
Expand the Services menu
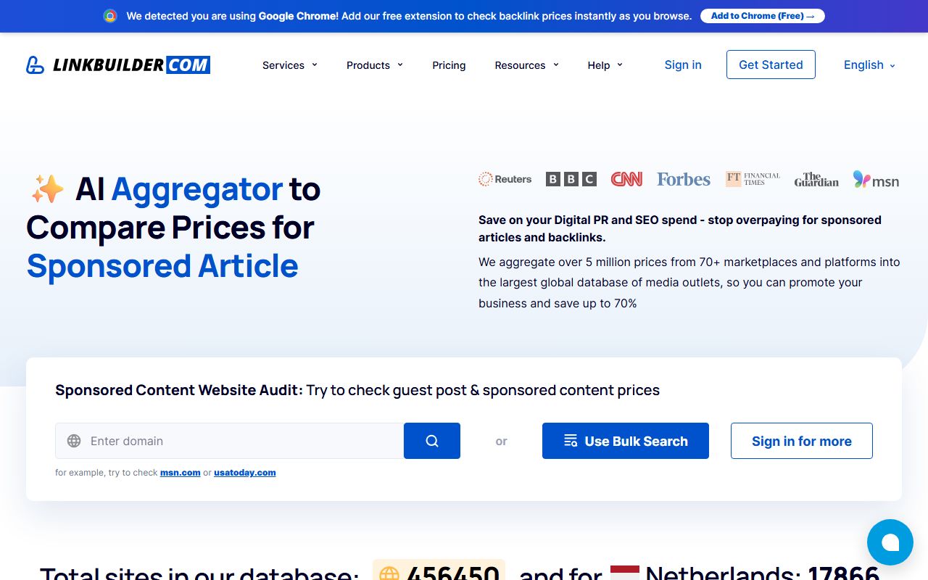(290, 65)
